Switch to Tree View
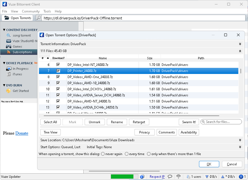Image resolution: width=248 pixels, height=180 pixels. click(x=50, y=132)
